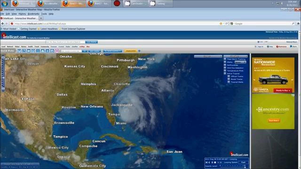Click the first Quick Picks map icon
Viewport: 301px width, 169px height.
[19, 51]
